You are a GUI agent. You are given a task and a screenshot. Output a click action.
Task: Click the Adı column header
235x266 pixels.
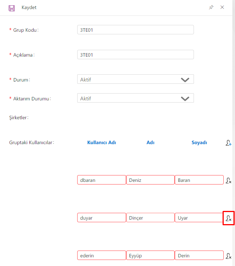(150, 143)
